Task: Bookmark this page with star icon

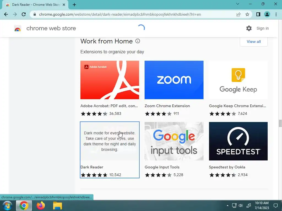Action: (x=247, y=14)
